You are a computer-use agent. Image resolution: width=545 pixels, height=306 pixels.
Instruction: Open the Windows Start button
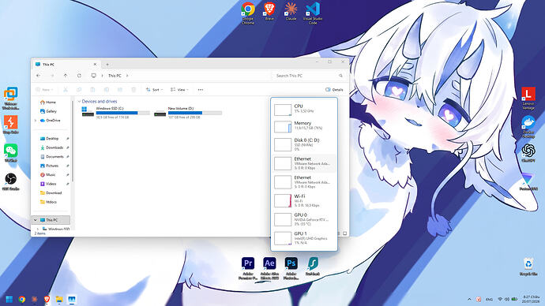(x=9, y=299)
